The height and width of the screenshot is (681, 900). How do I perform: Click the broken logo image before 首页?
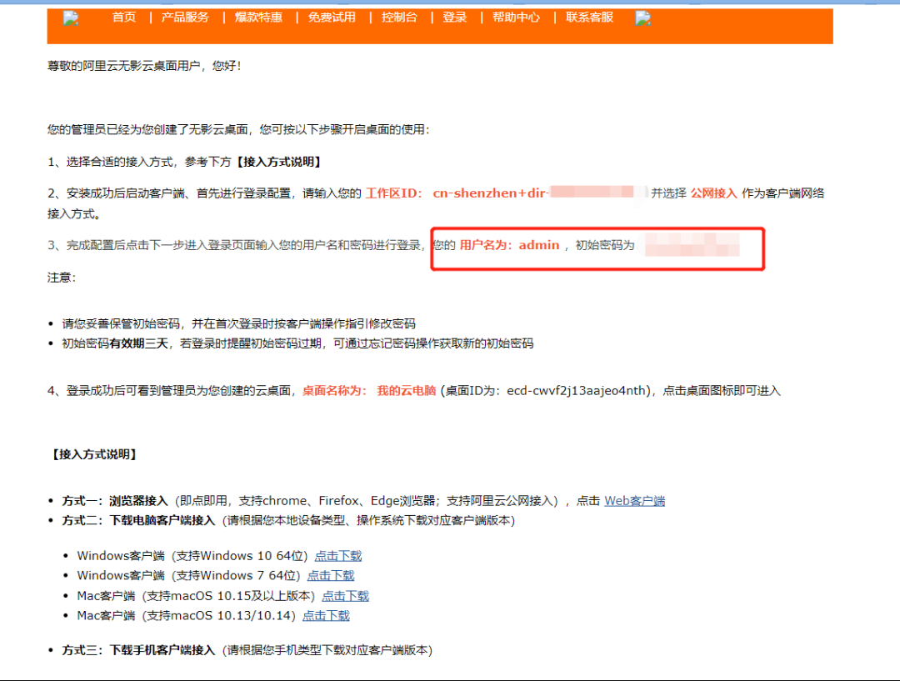tap(71, 18)
